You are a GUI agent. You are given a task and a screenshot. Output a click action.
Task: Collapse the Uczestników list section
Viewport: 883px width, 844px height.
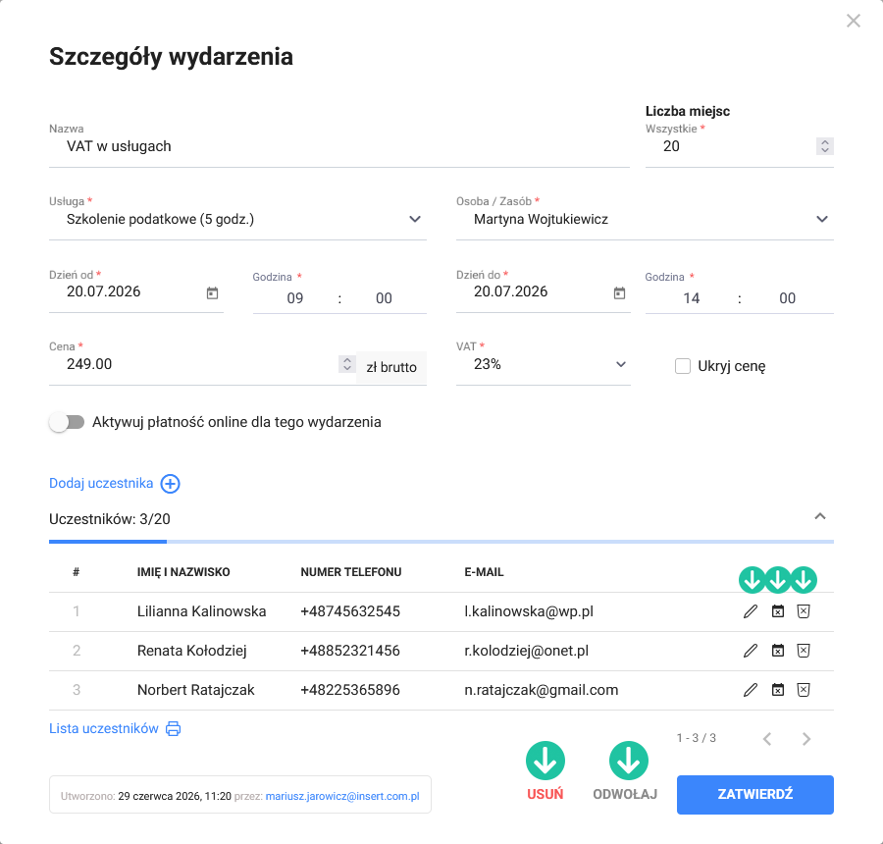820,516
